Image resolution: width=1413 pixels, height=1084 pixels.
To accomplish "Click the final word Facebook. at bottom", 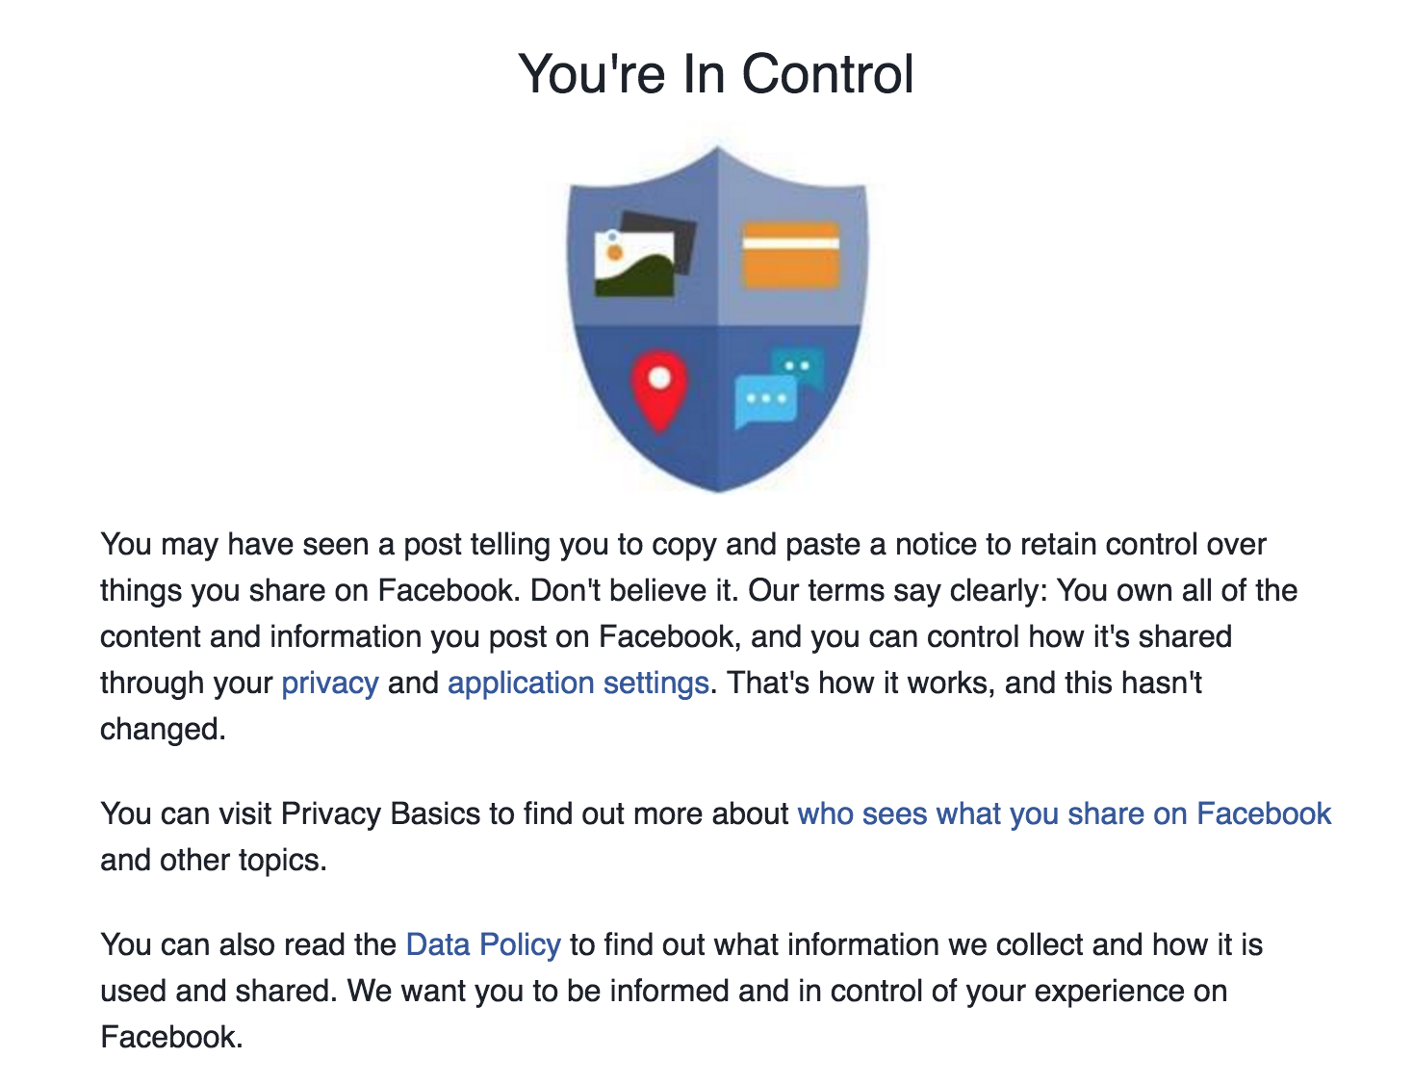I will click(x=171, y=1038).
